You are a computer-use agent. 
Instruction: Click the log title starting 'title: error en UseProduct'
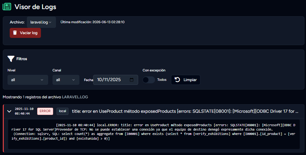[185, 111]
